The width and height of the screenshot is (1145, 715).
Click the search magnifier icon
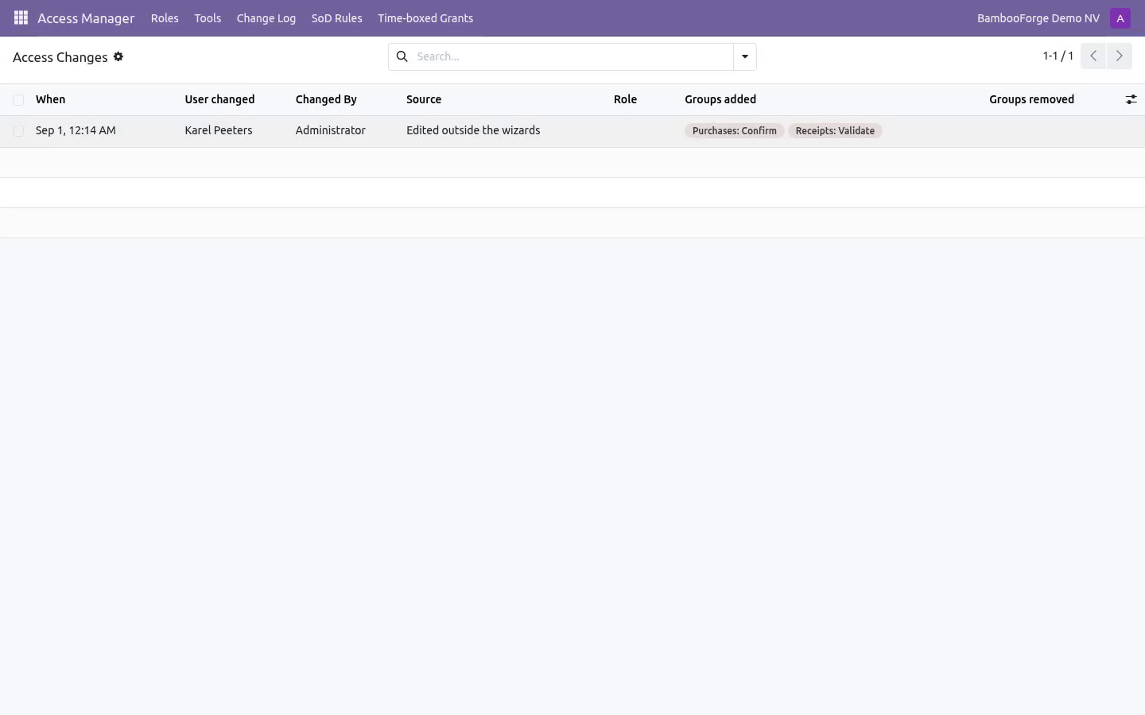(x=402, y=56)
